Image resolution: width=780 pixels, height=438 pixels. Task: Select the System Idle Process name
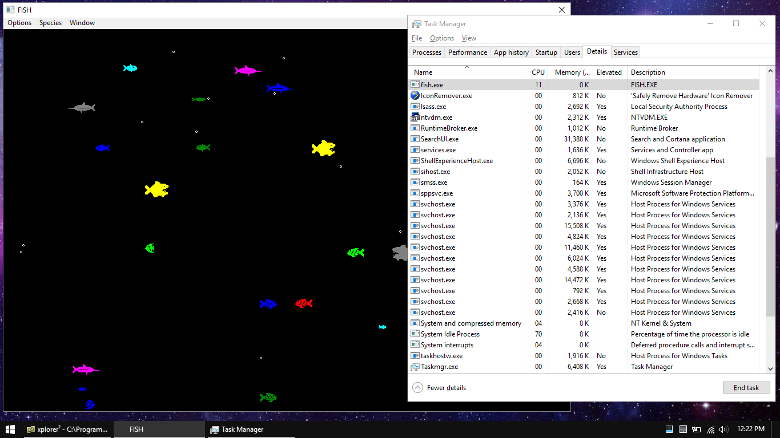pos(450,334)
